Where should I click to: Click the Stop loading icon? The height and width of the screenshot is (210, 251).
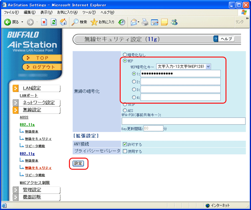coord(44,21)
